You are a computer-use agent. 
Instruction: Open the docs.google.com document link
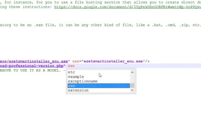coord(128,7)
